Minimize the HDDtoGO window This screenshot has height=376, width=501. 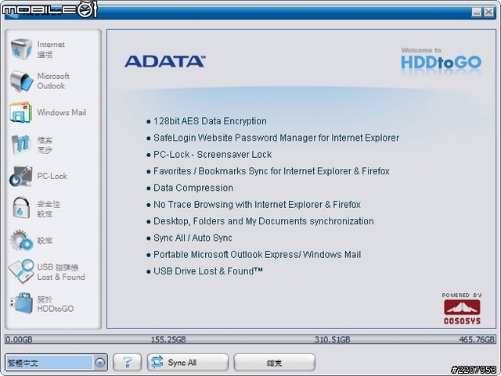pyautogui.click(x=477, y=12)
